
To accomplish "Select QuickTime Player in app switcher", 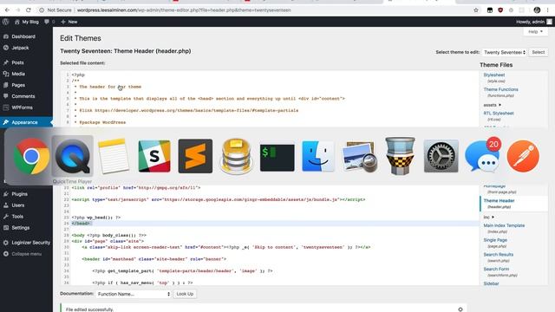I will (x=73, y=156).
